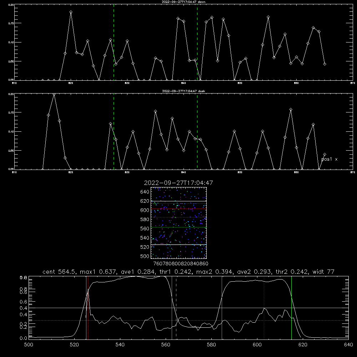Click the x-axis label 600 on bottom plot
This screenshot has height=357, width=357.
[257, 345]
